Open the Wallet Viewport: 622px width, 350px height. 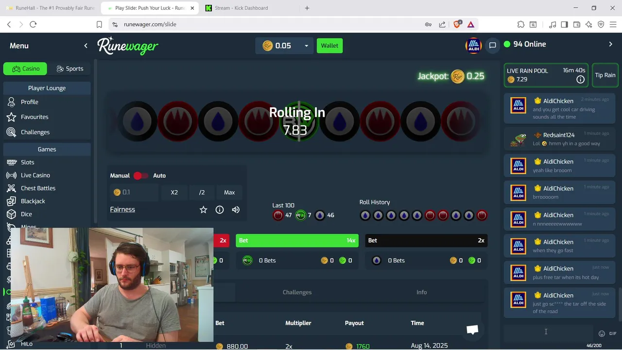pyautogui.click(x=329, y=46)
